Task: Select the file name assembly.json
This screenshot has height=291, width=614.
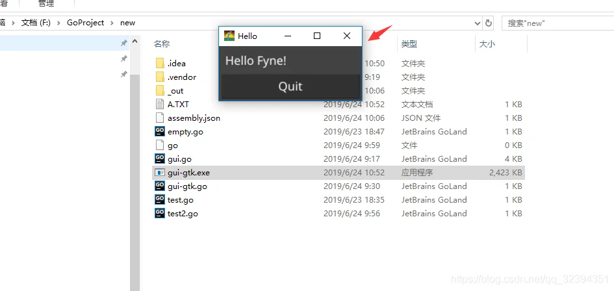Action: coord(194,118)
